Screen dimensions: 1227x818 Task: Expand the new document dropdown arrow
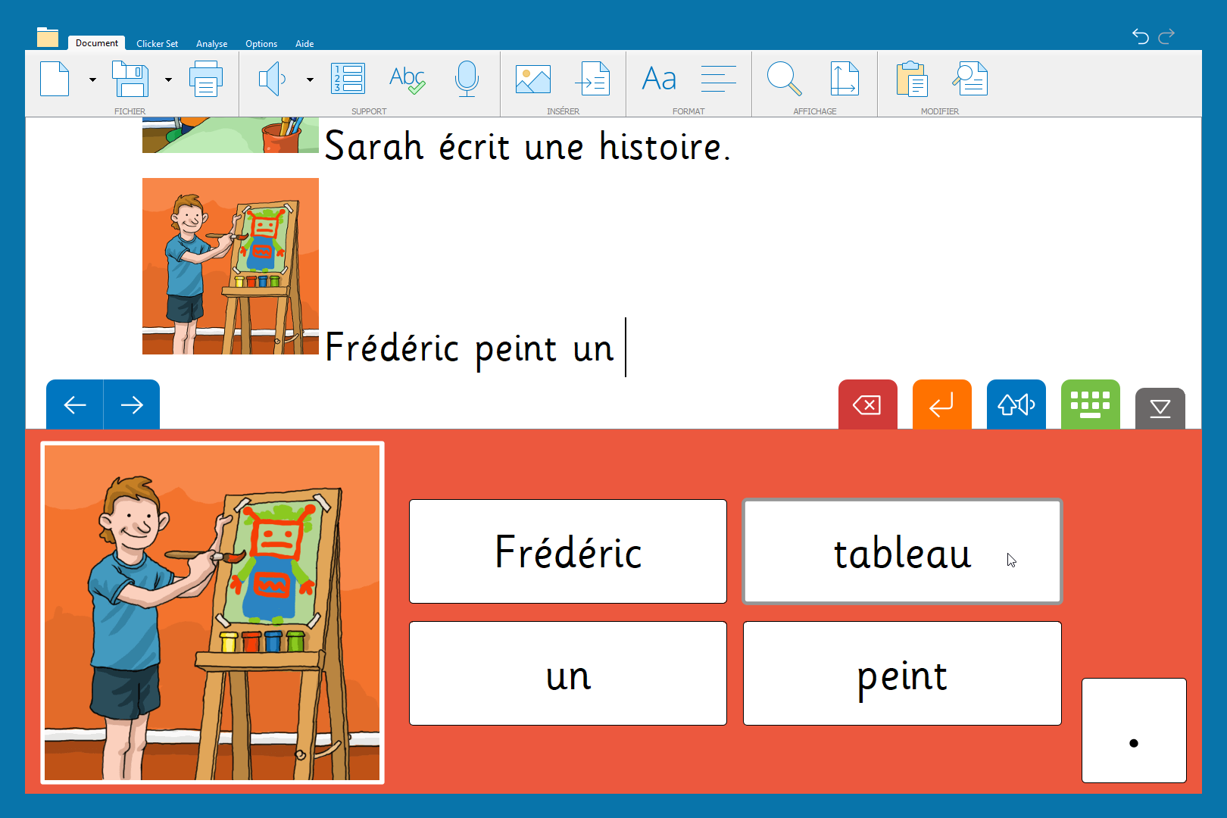(x=92, y=80)
